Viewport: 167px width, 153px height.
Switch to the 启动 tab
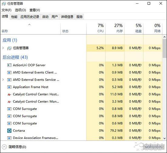point(45,17)
